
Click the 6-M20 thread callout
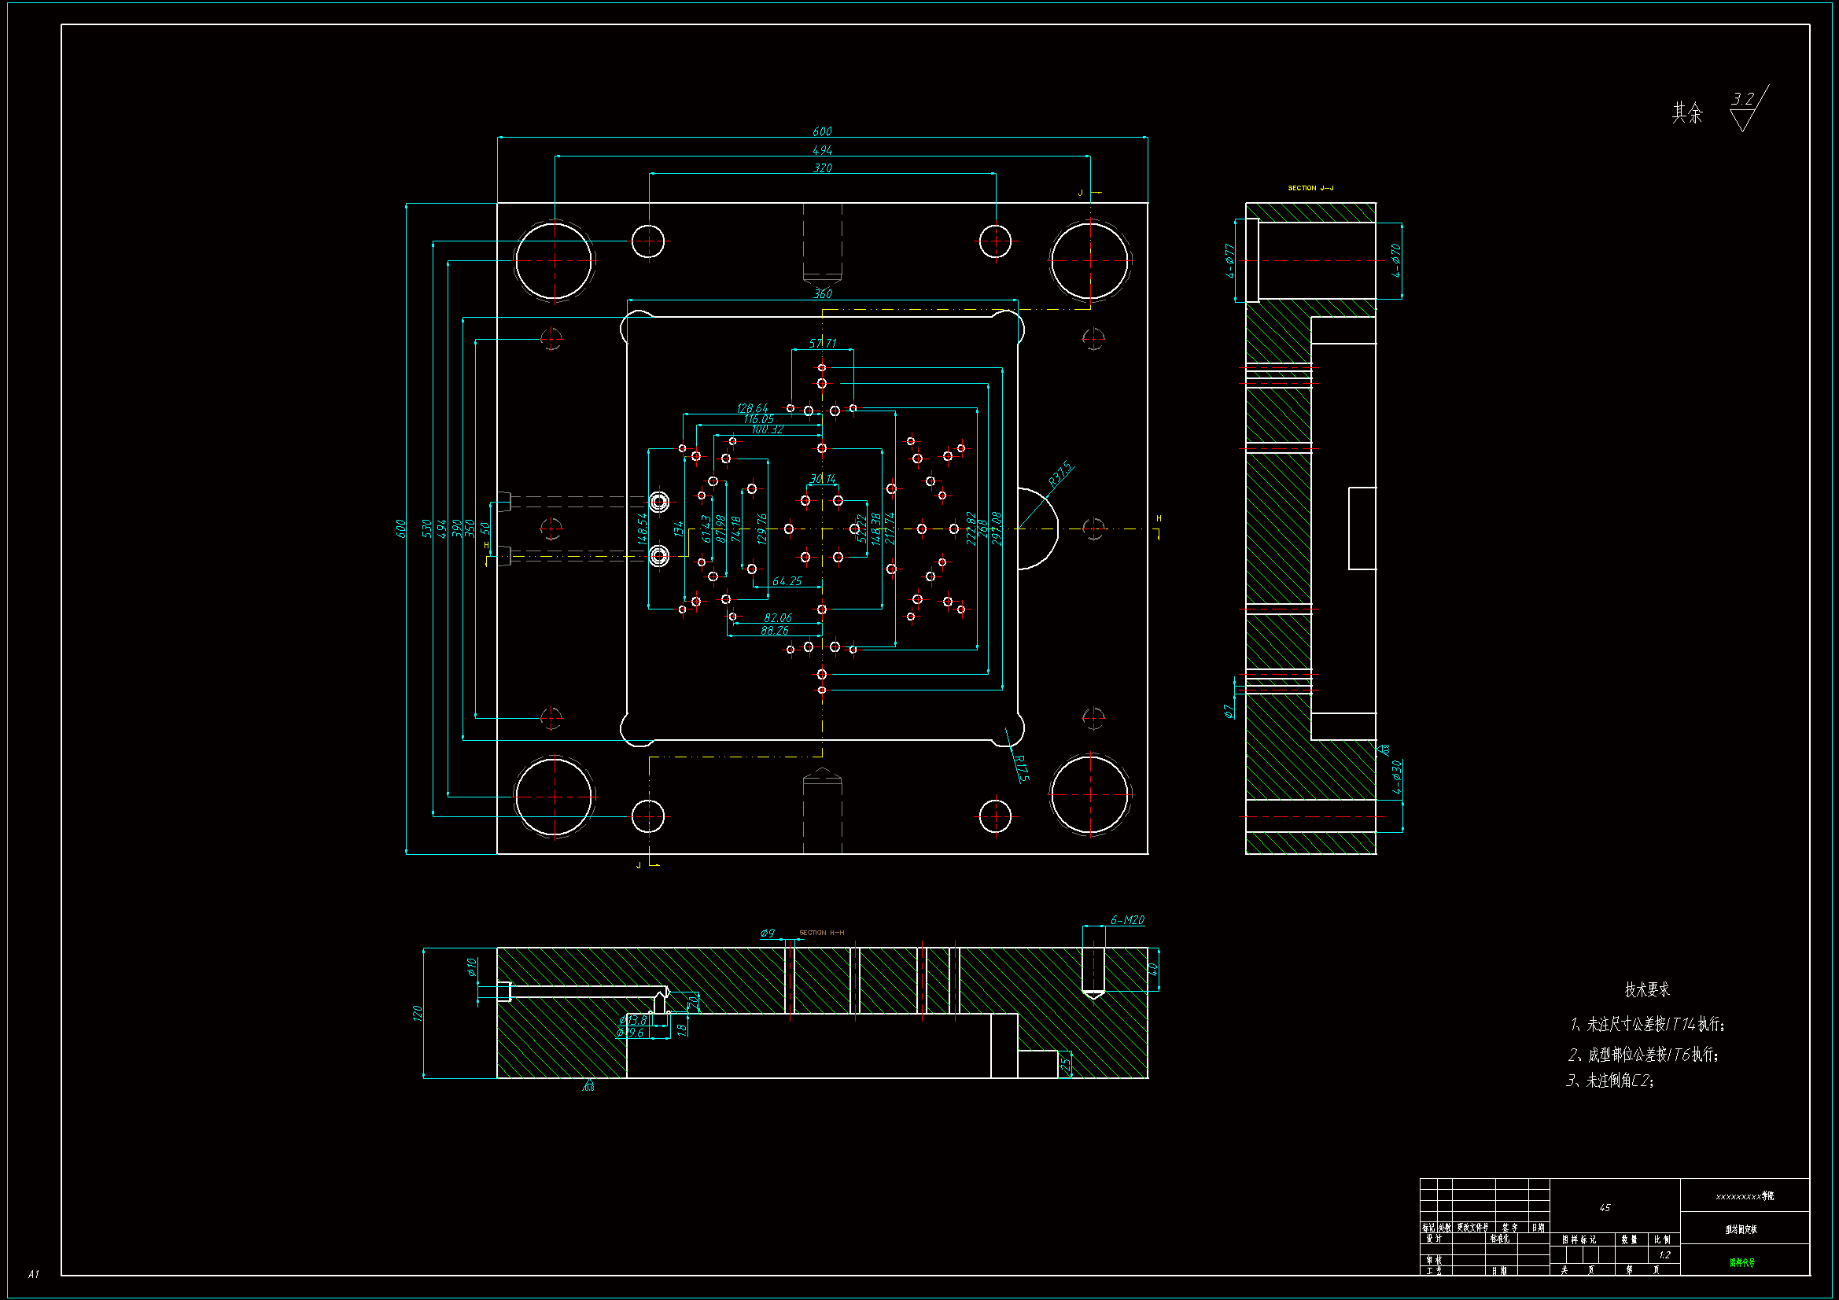pyautogui.click(x=1127, y=920)
